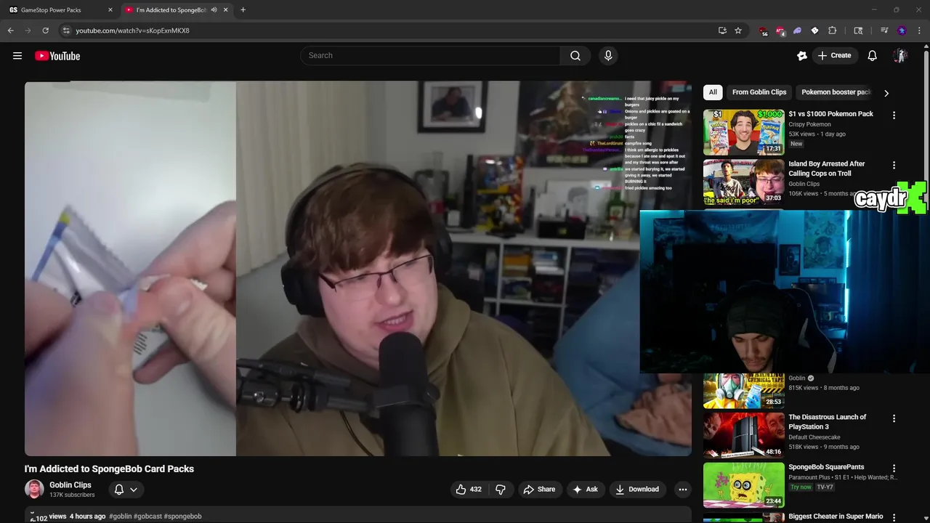Viewport: 930px width, 523px height.
Task: Click the Default Cheesecake channel name
Action: [x=814, y=437]
